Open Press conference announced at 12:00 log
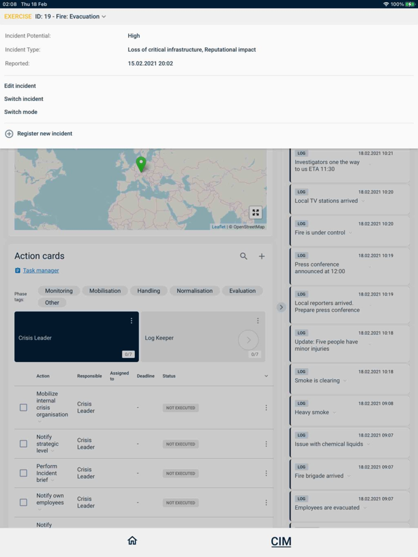 click(x=349, y=267)
